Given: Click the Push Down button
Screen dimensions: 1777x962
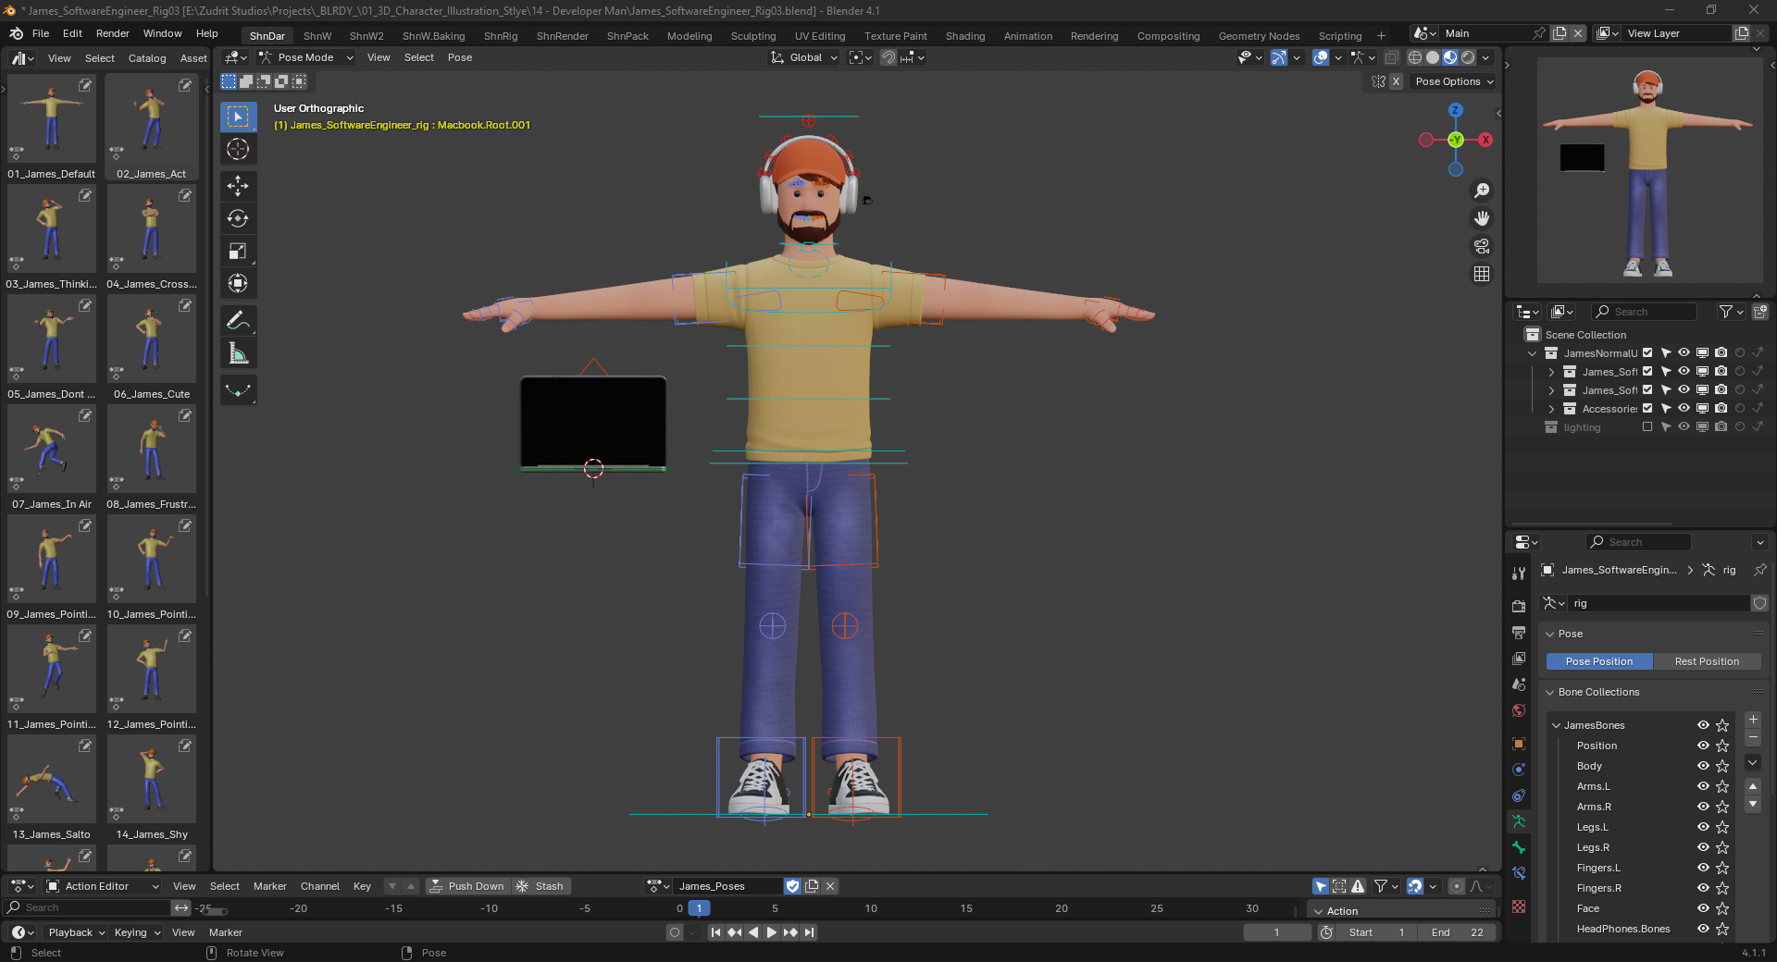Looking at the screenshot, I should click(x=467, y=886).
